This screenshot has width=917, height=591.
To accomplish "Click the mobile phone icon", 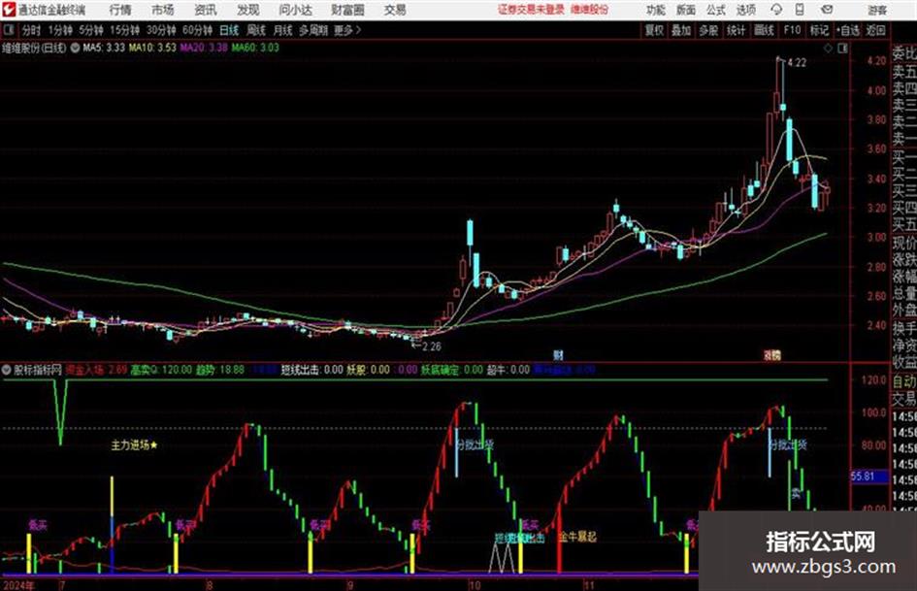I will 800,10.
